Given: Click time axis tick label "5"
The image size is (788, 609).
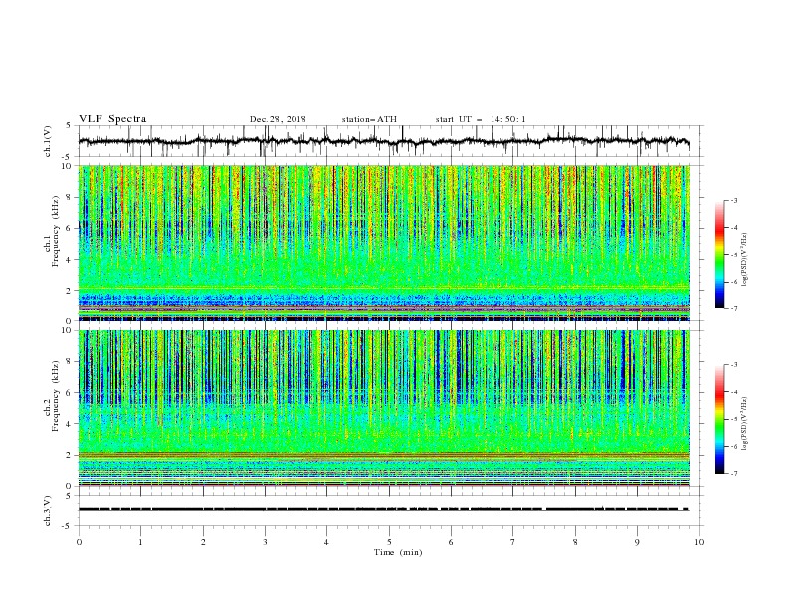Looking at the screenshot, I should tap(389, 542).
